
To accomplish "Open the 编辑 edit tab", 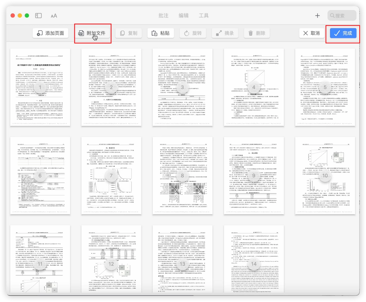I will (x=184, y=16).
